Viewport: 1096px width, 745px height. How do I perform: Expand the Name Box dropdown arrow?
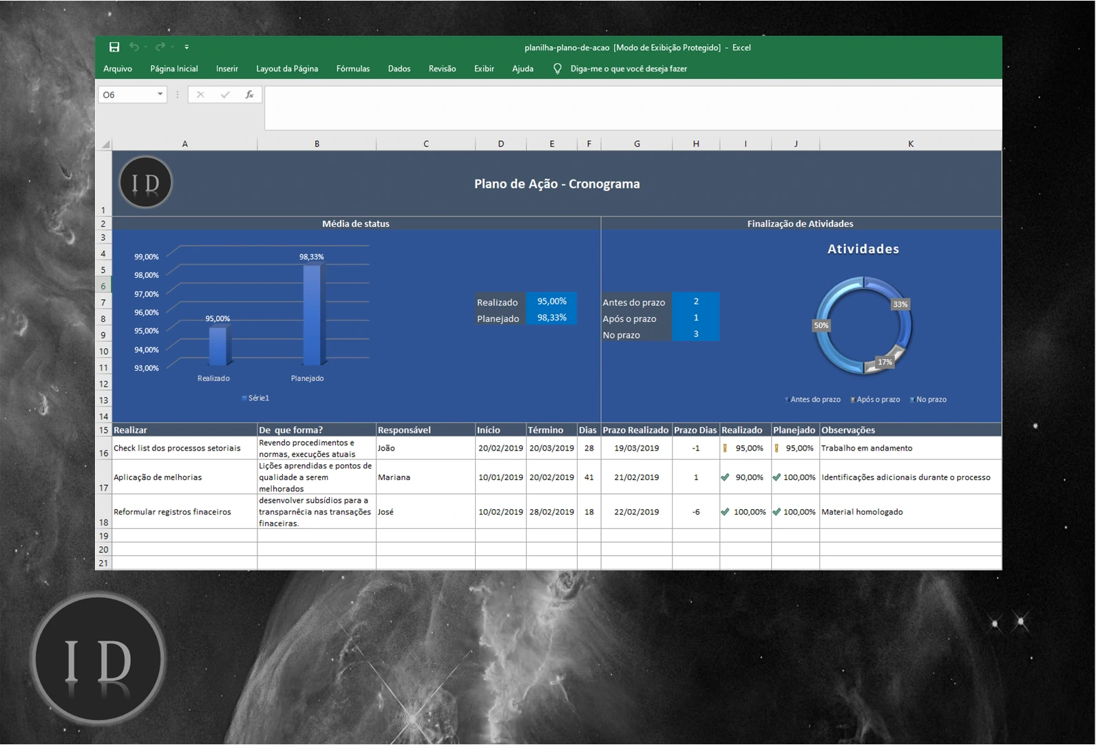160,94
